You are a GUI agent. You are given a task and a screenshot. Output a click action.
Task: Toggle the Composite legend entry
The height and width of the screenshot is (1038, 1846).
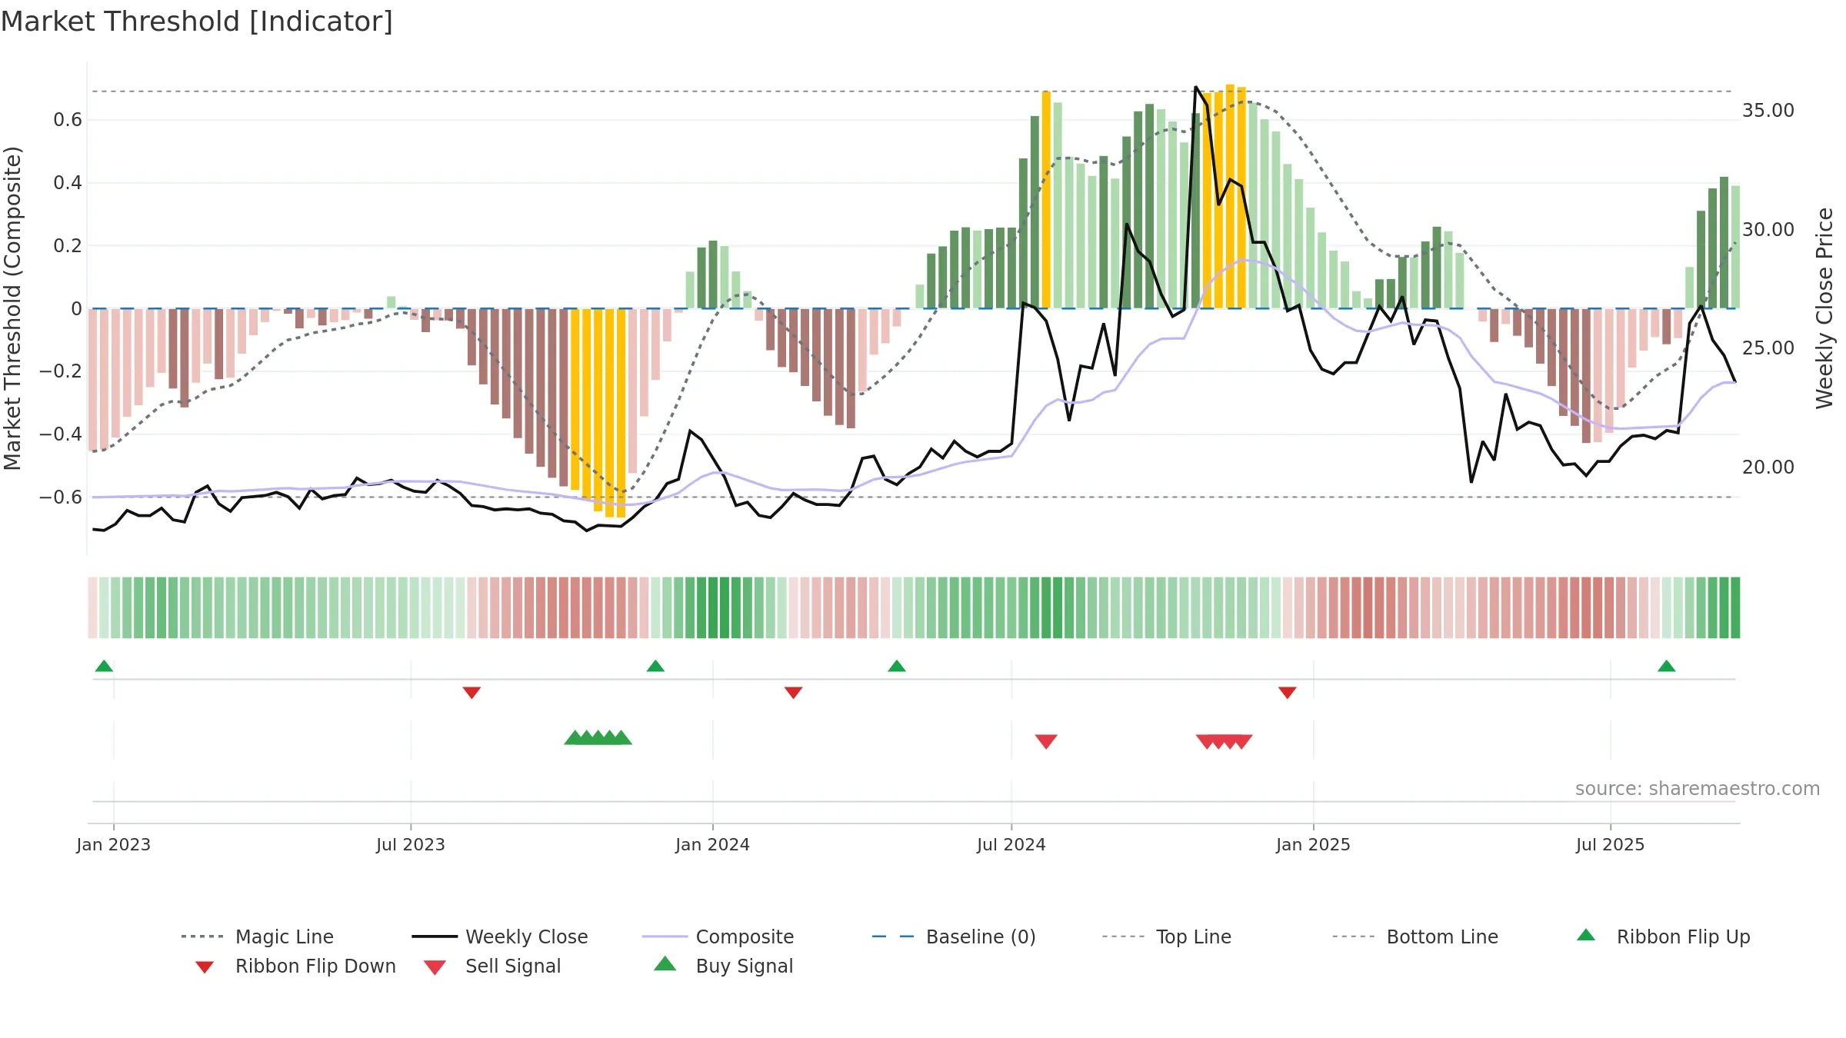point(718,937)
